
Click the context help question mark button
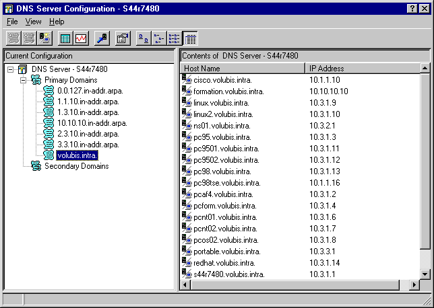(x=412, y=7)
